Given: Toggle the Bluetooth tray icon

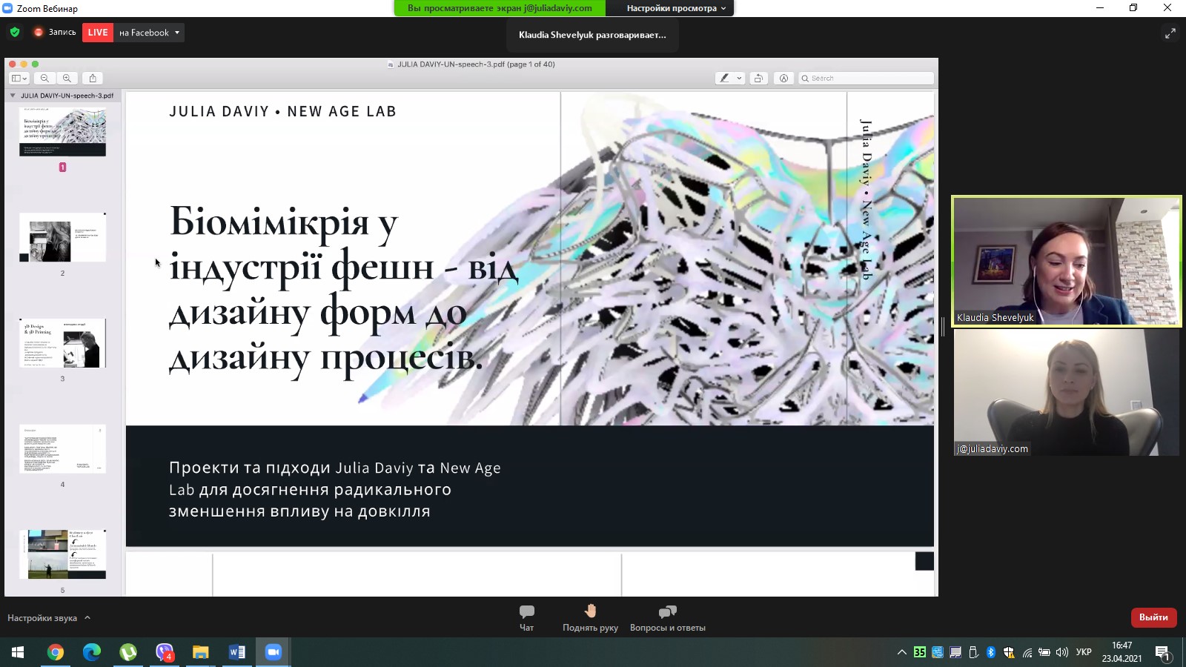Looking at the screenshot, I should tap(990, 654).
